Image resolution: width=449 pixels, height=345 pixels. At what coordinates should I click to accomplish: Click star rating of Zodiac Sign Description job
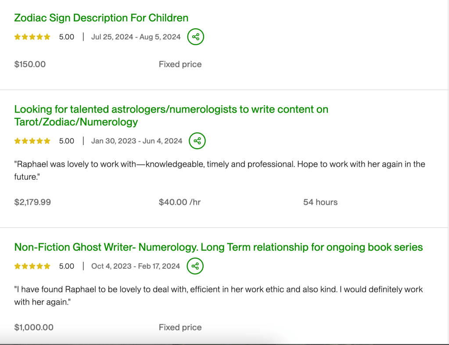coord(32,37)
